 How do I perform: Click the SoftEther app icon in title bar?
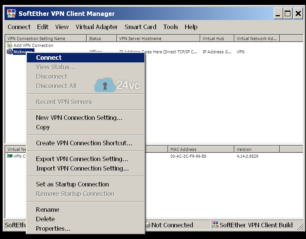point(11,14)
